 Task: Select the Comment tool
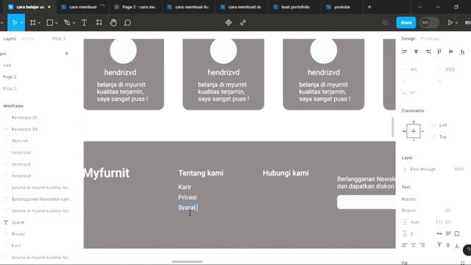pyautogui.click(x=127, y=23)
